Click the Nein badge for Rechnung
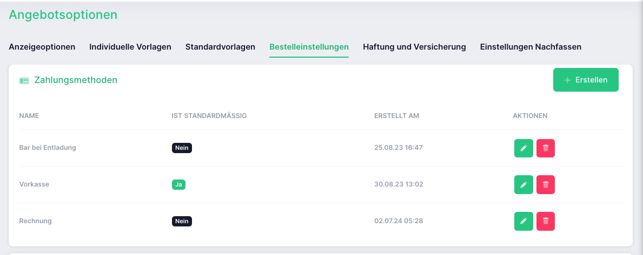The width and height of the screenshot is (643, 255). point(182,221)
